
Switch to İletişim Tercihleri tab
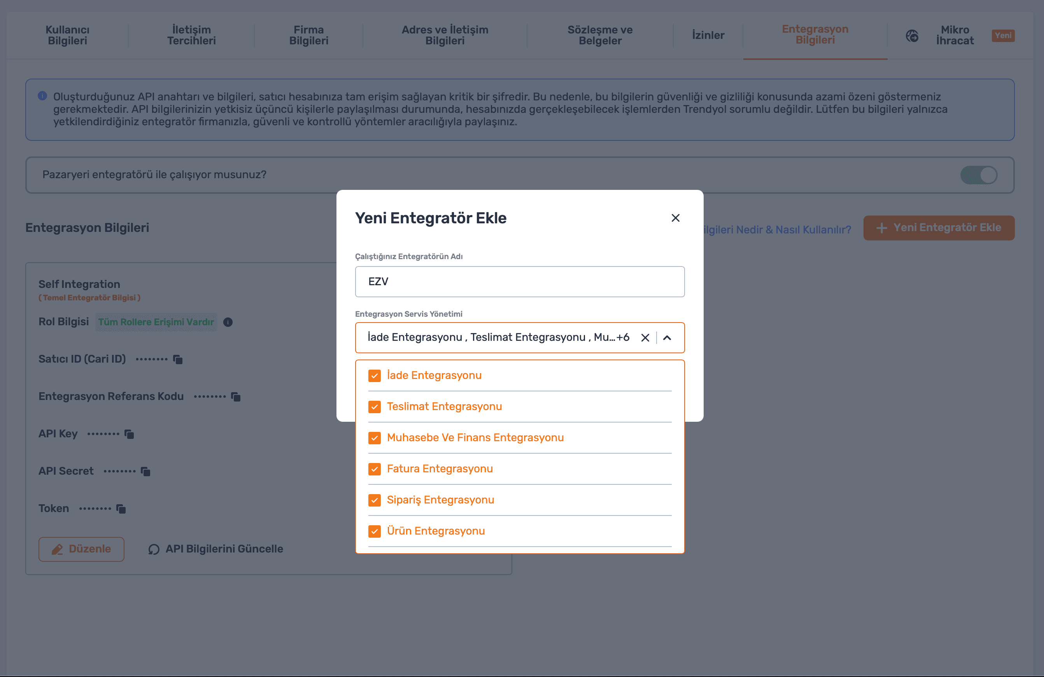pos(191,35)
